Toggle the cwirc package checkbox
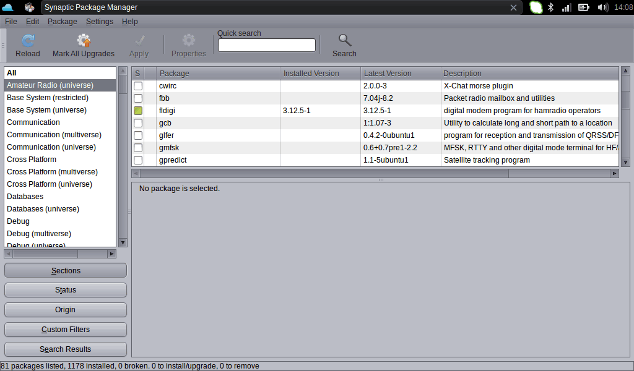634x371 pixels. (x=138, y=86)
